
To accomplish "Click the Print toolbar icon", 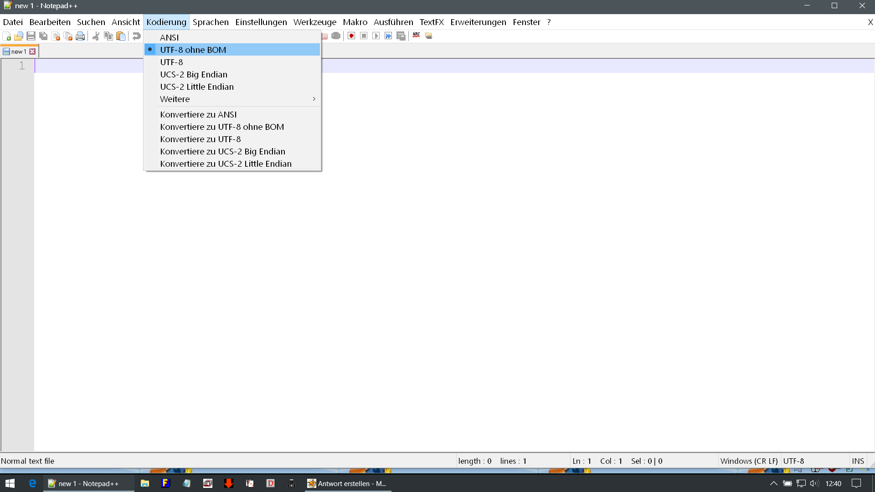I will tap(80, 36).
